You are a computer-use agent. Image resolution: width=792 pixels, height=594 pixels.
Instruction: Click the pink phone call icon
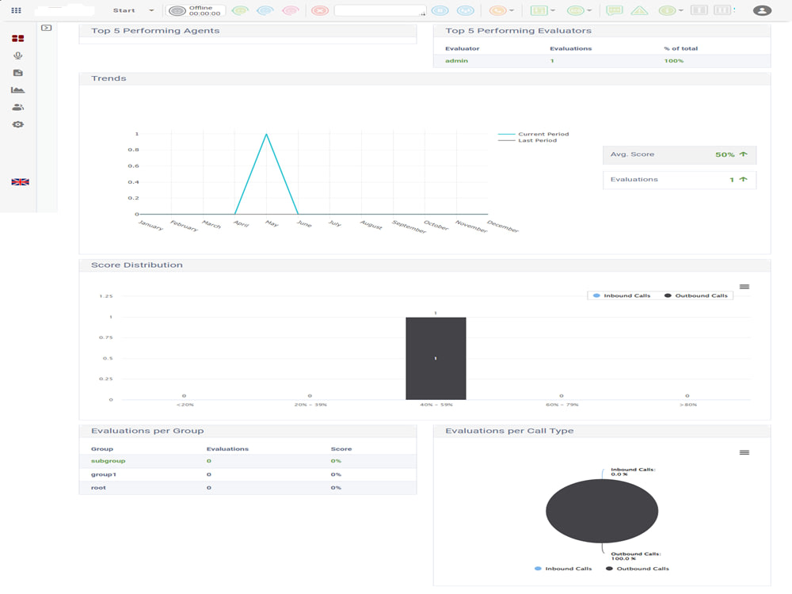click(291, 10)
